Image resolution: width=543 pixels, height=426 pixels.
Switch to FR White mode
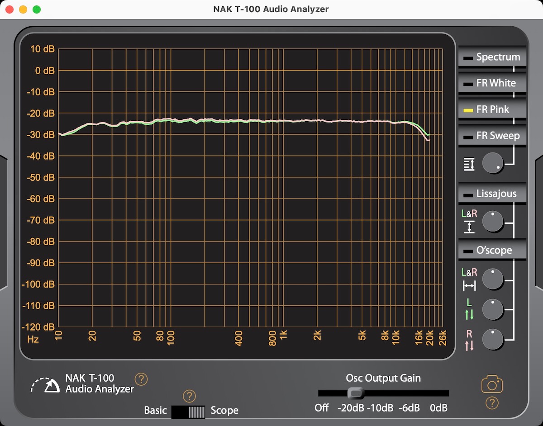coord(492,83)
